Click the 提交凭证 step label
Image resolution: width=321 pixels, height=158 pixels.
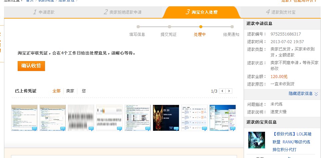[168, 35]
